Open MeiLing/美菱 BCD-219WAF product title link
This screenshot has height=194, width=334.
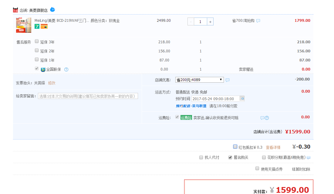pos(62,21)
